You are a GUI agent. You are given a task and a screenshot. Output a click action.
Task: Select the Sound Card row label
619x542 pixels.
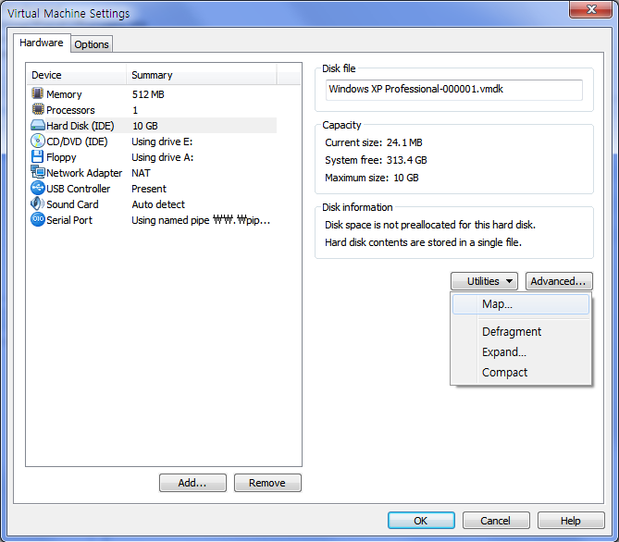73,204
